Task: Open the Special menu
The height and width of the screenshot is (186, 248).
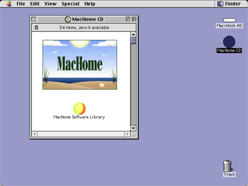Action: [x=71, y=3]
